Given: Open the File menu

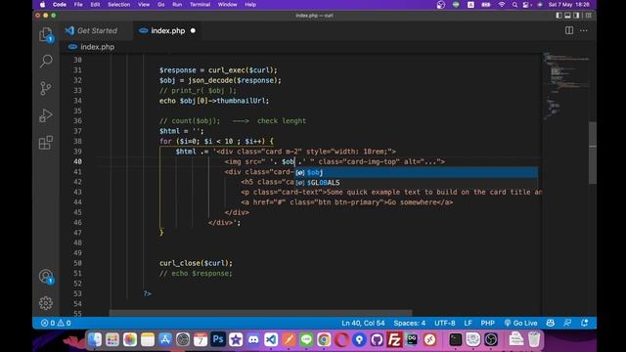Looking at the screenshot, I should pos(78,5).
